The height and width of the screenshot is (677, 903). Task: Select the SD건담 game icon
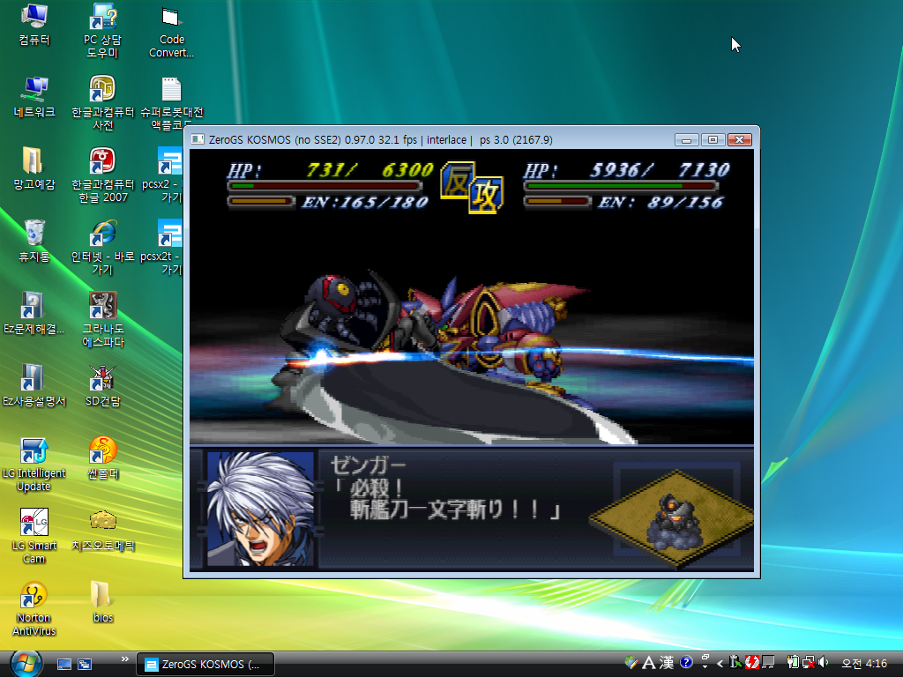click(x=102, y=387)
